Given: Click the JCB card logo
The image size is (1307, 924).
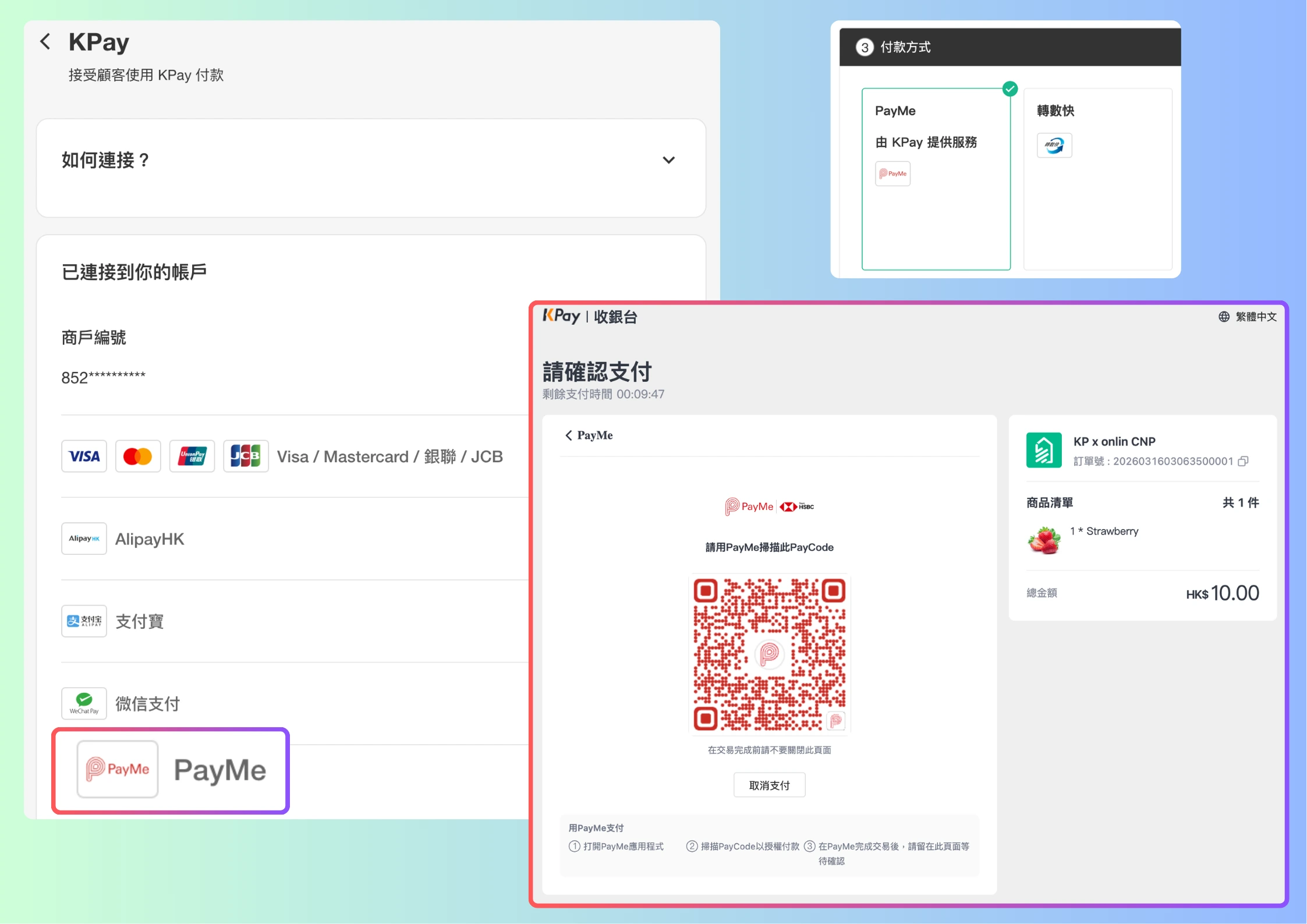Looking at the screenshot, I should pos(245,456).
